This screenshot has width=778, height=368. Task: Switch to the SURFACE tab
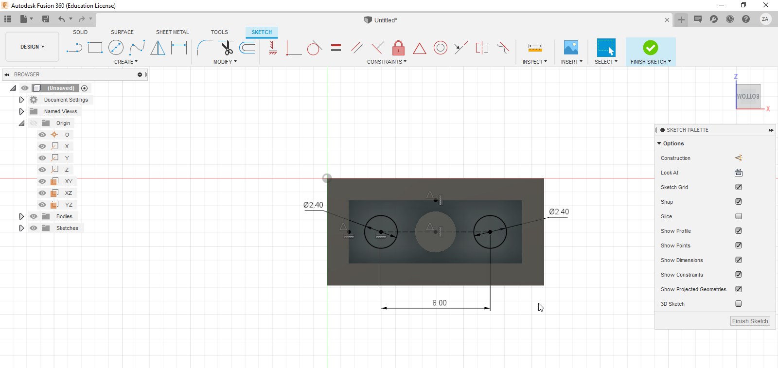coord(122,32)
